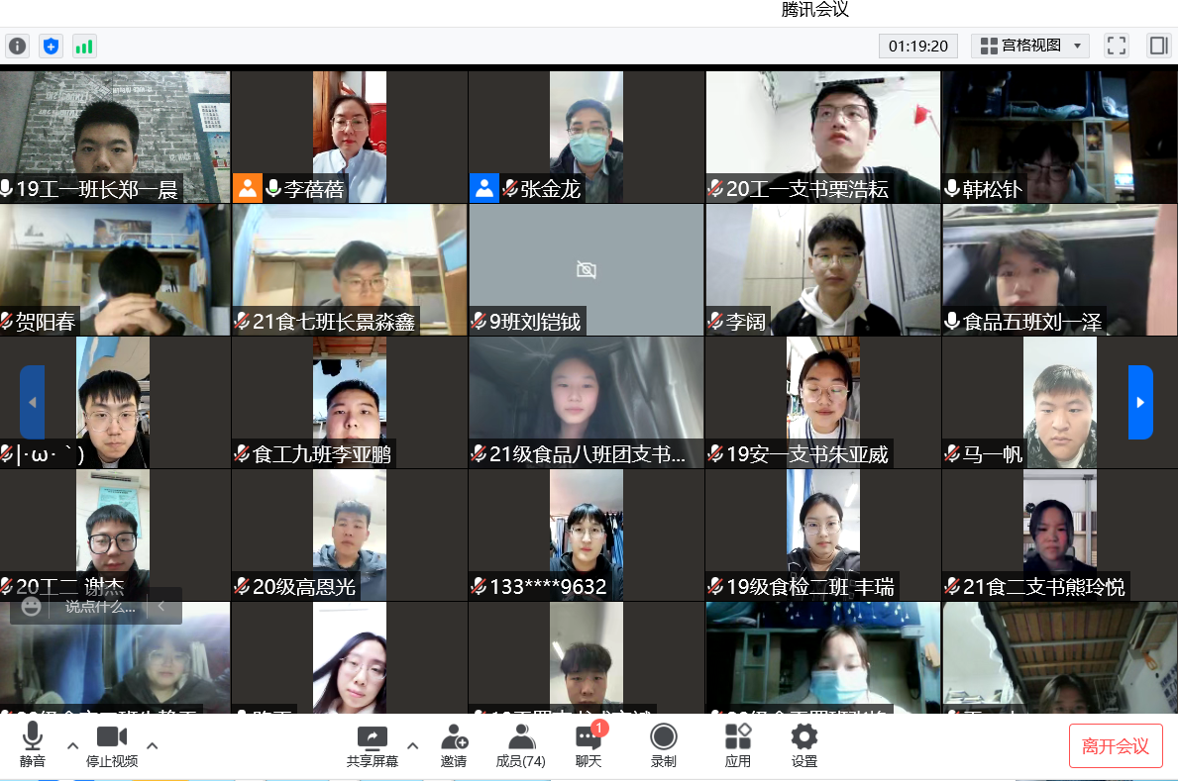Image resolution: width=1178 pixels, height=781 pixels.
Task: Mute microphone with 静音 button
Action: [x=33, y=745]
